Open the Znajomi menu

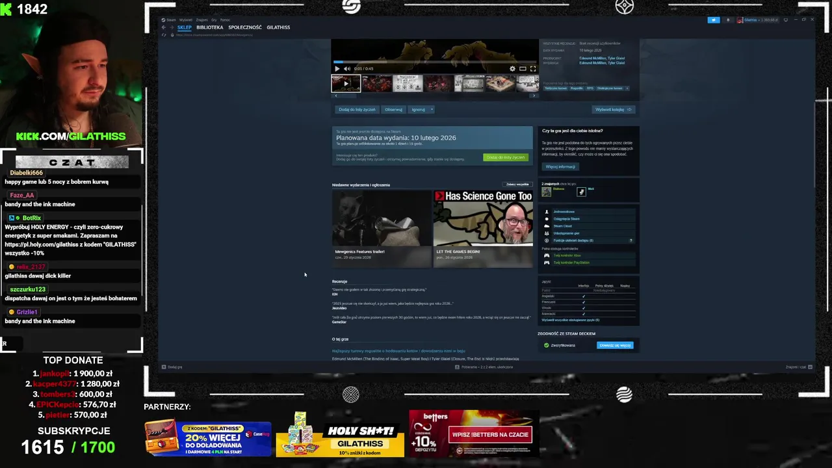(202, 20)
